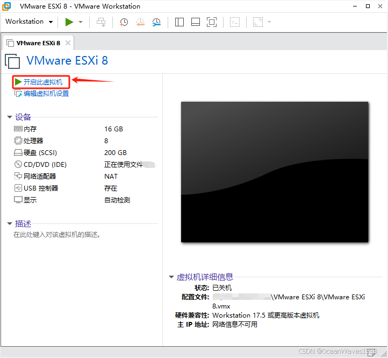Screen dimensions: 388x358
Task: Click the 自动检测 display value
Action: point(117,200)
